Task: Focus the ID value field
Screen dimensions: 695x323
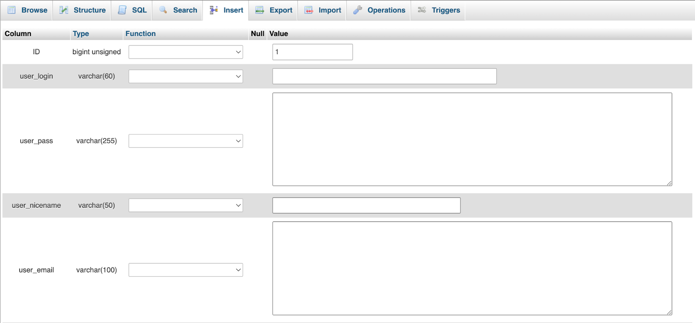Action: (312, 52)
